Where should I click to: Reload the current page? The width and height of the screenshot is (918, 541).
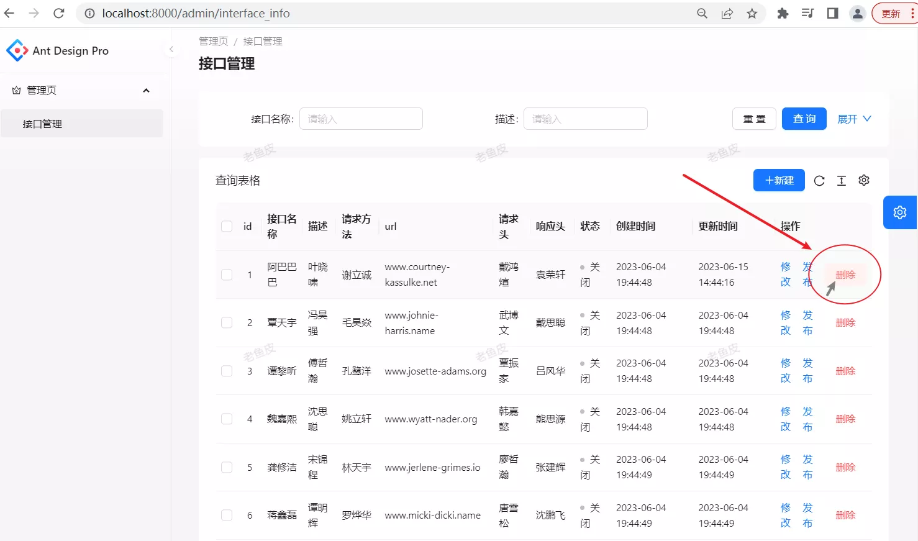59,13
